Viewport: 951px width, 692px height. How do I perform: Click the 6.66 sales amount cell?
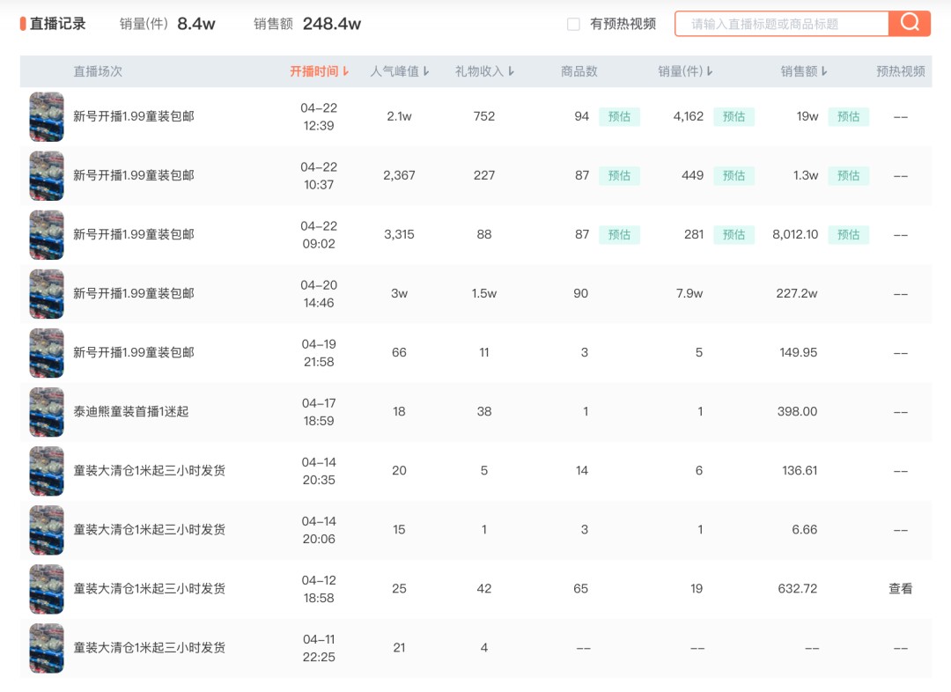click(x=804, y=529)
